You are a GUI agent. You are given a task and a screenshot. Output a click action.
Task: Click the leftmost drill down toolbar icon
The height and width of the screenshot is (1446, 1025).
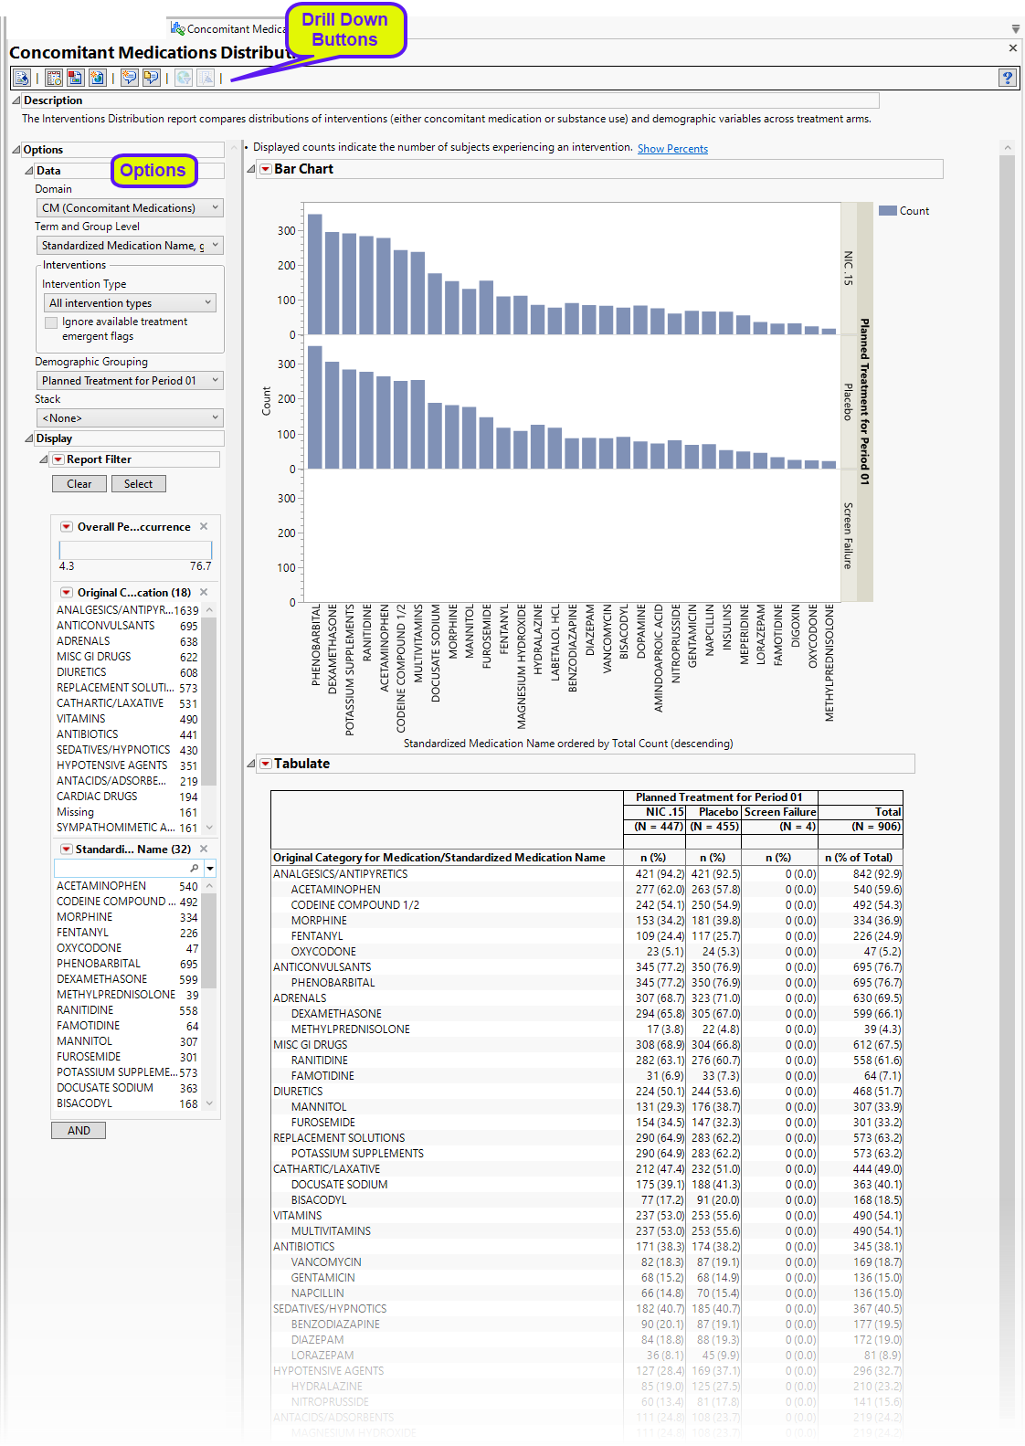[22, 79]
